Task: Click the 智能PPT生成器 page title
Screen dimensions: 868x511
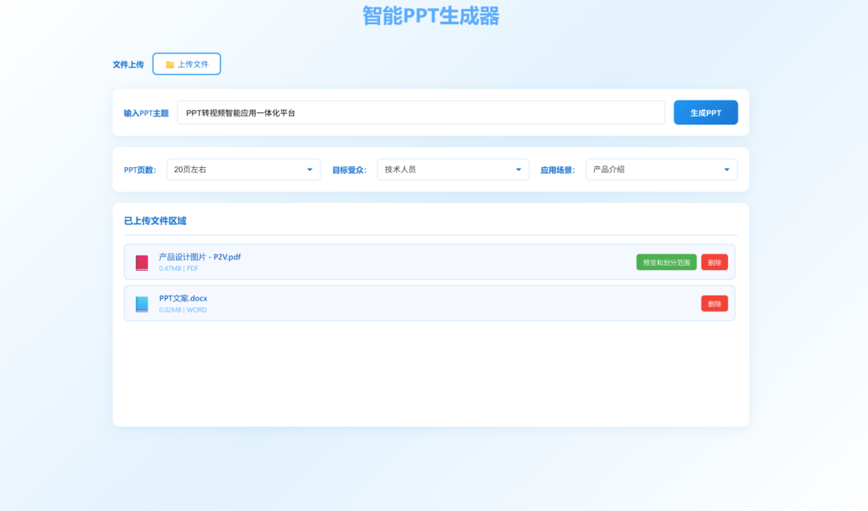Action: [431, 16]
